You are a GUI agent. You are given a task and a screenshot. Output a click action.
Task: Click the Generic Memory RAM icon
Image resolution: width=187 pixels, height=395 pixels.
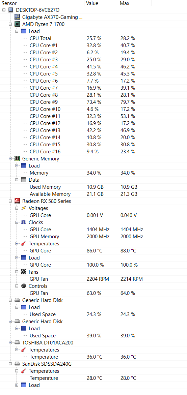(17, 159)
